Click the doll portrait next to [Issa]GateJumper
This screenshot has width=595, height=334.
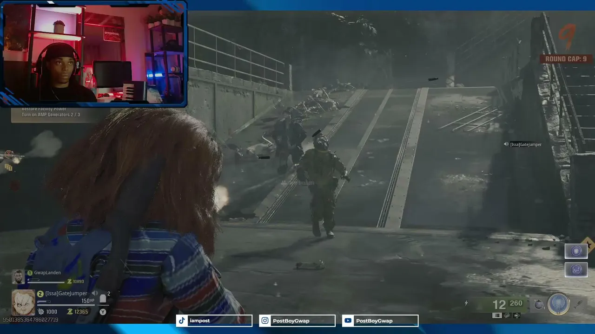23,302
